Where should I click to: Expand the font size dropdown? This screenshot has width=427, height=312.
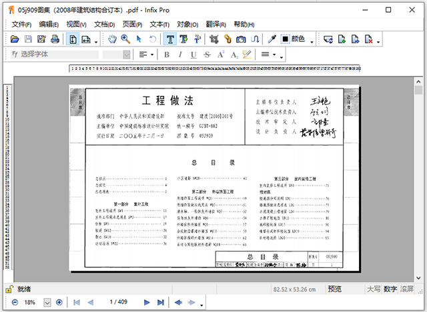[x=126, y=55]
